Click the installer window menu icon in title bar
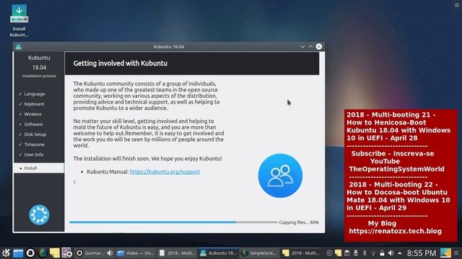 click(x=19, y=47)
